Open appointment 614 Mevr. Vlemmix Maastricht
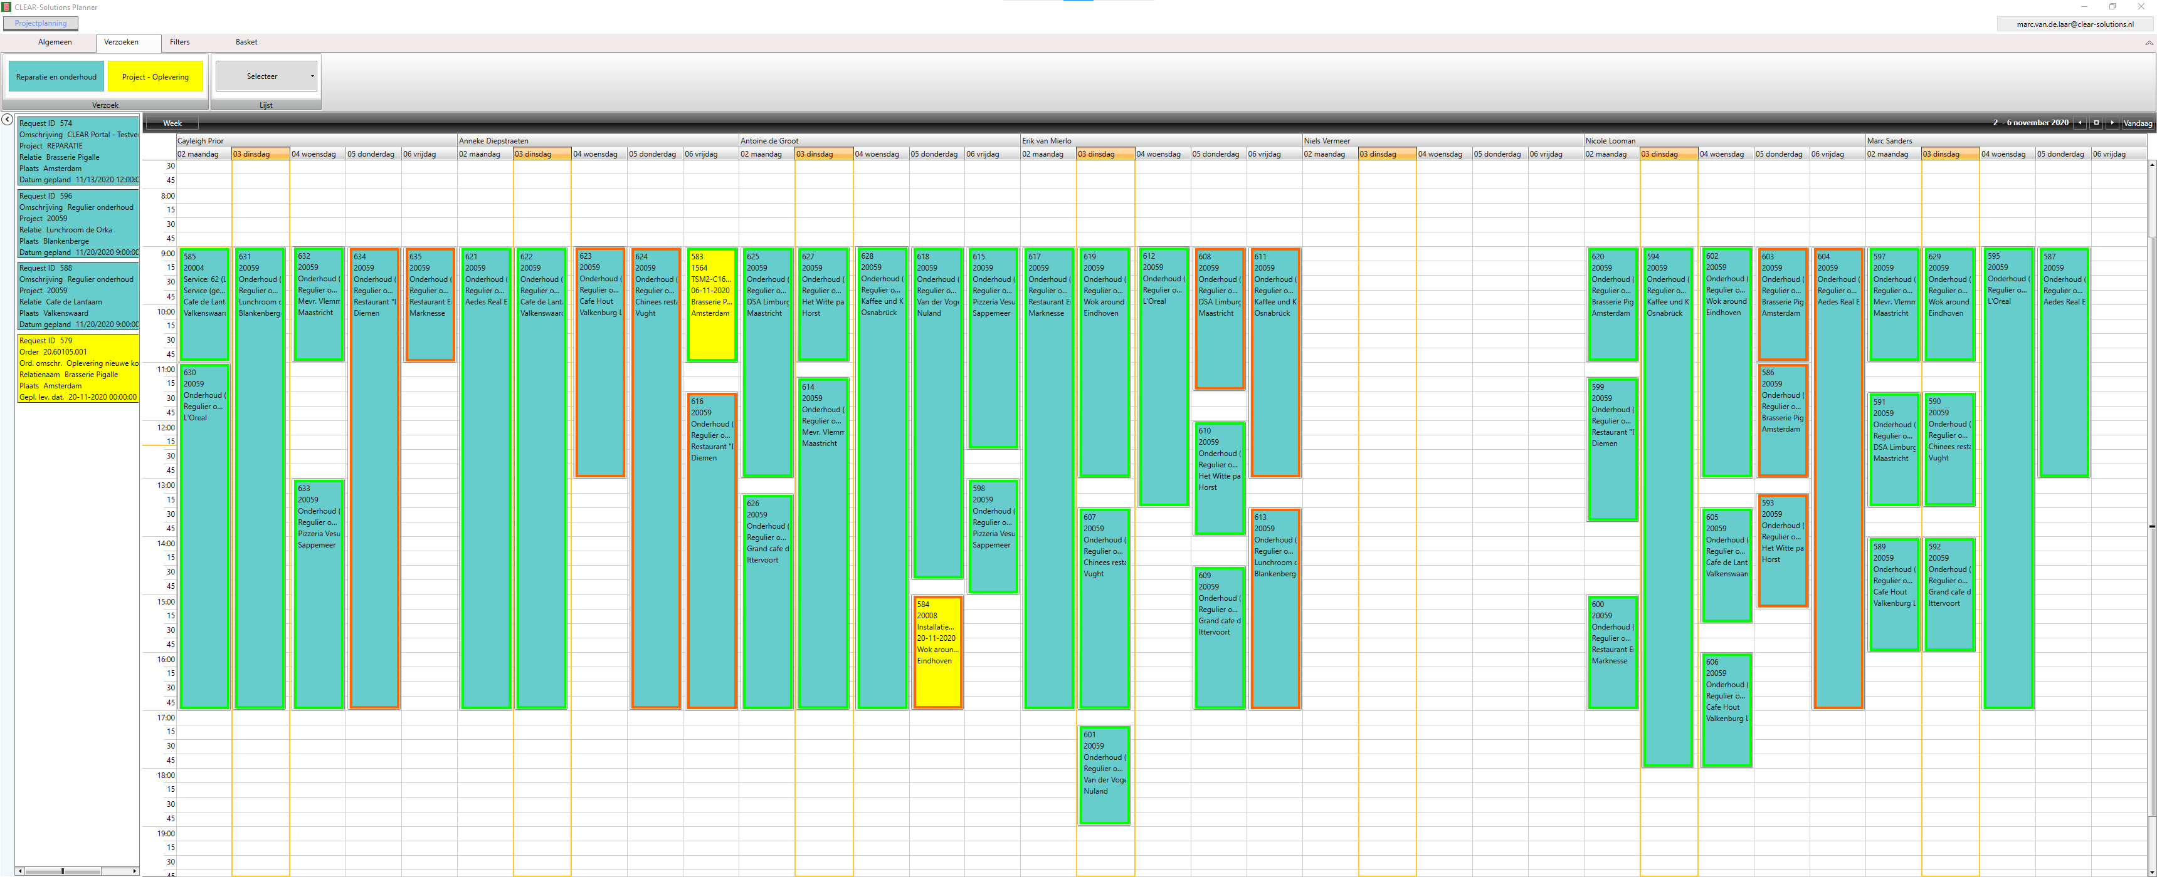Viewport: 2157px width, 877px height. click(823, 544)
